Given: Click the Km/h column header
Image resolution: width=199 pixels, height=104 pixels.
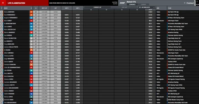Looking at the screenshot, I should pos(150,10).
